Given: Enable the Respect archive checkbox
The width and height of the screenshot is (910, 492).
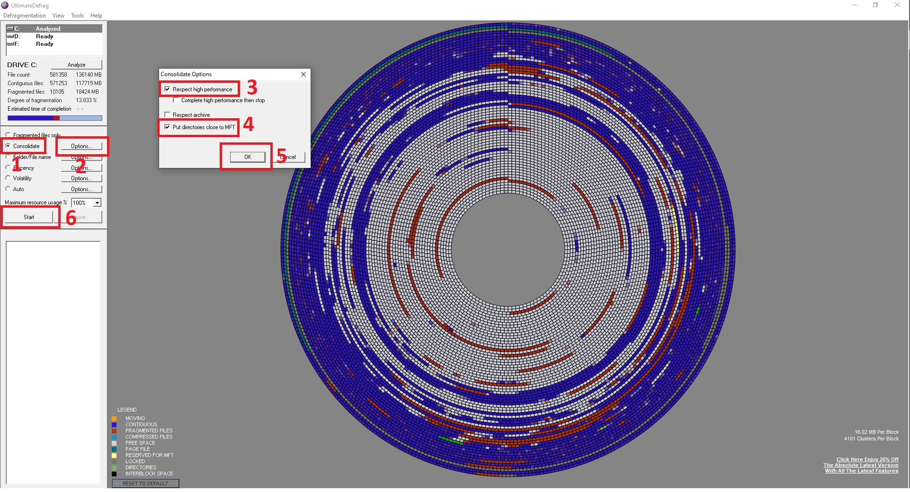Looking at the screenshot, I should pyautogui.click(x=167, y=114).
